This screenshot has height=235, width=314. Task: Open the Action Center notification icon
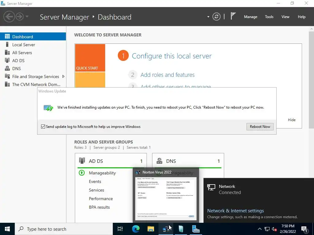304,229
